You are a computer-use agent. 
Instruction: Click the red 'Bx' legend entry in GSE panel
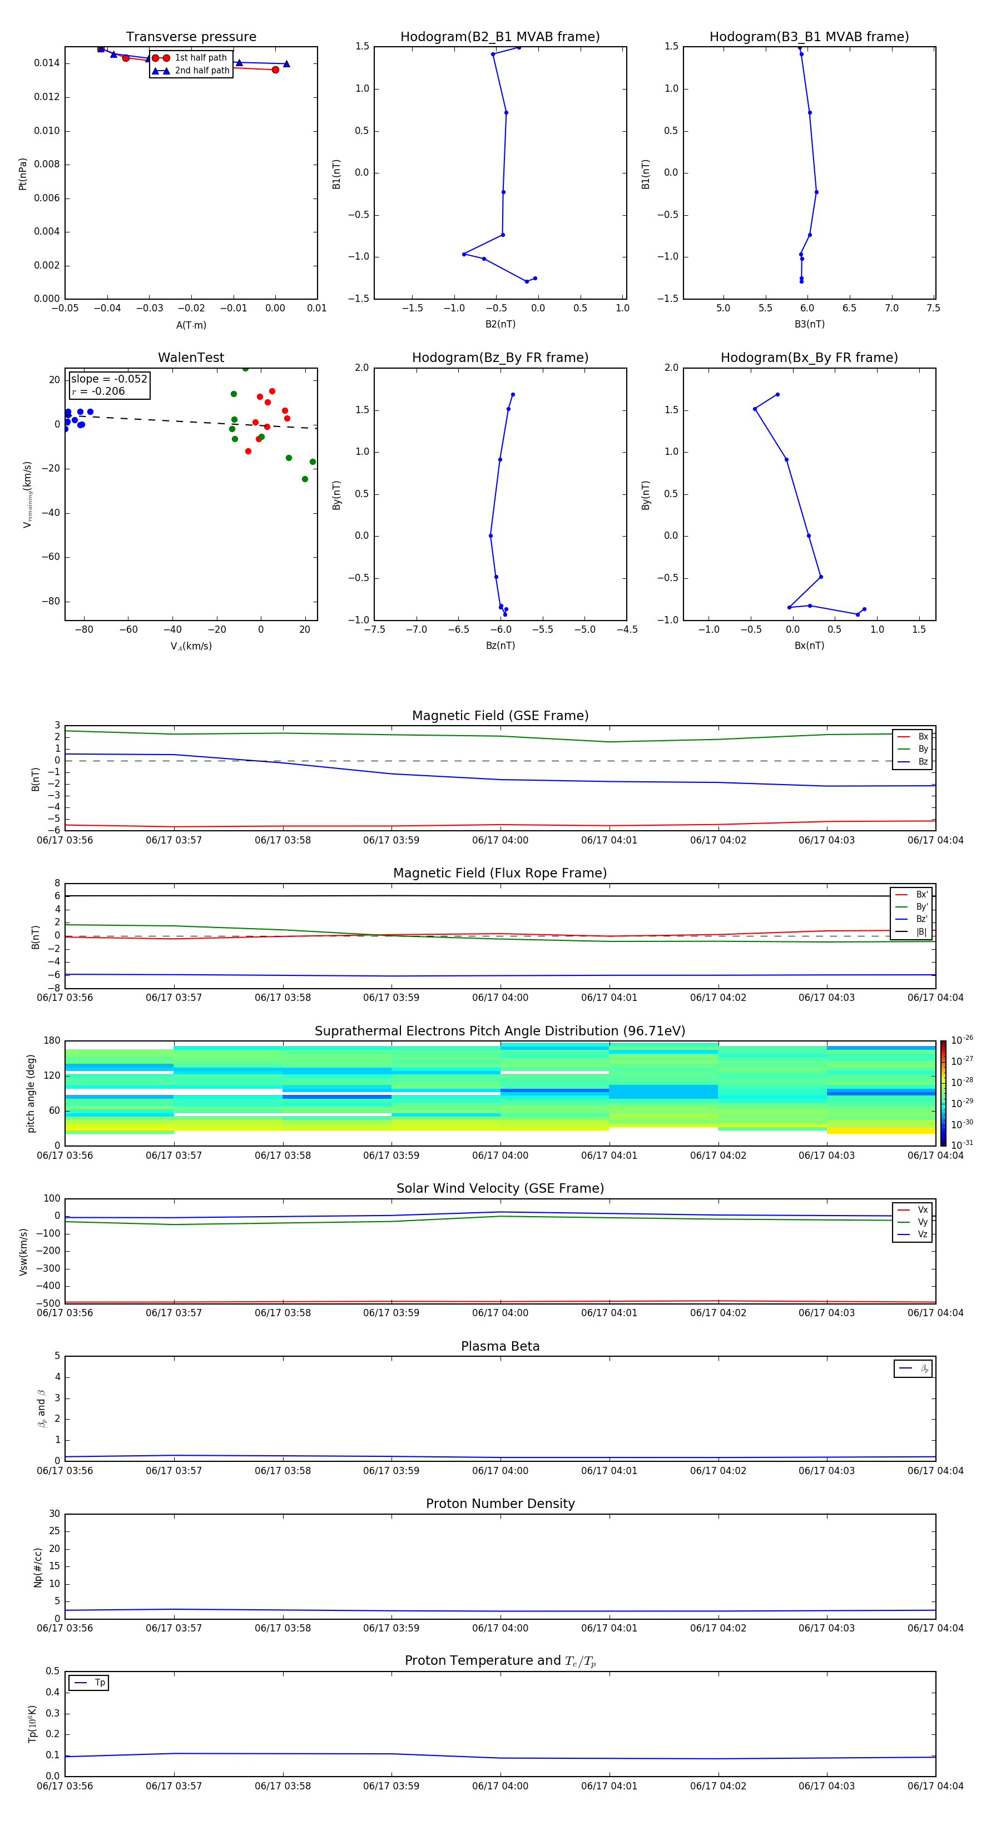pyautogui.click(x=913, y=737)
